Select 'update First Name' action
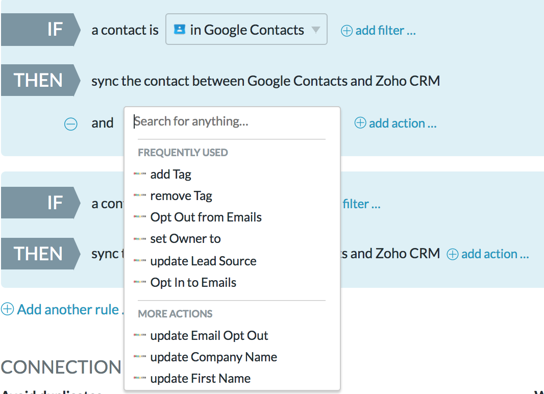The image size is (544, 394). click(201, 378)
